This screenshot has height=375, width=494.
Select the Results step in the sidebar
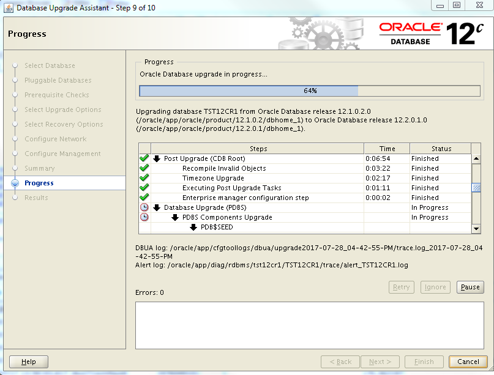[x=36, y=198]
